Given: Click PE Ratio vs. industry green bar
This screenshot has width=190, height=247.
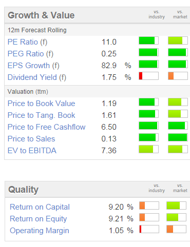Looking at the screenshot, I should tap(148, 40).
